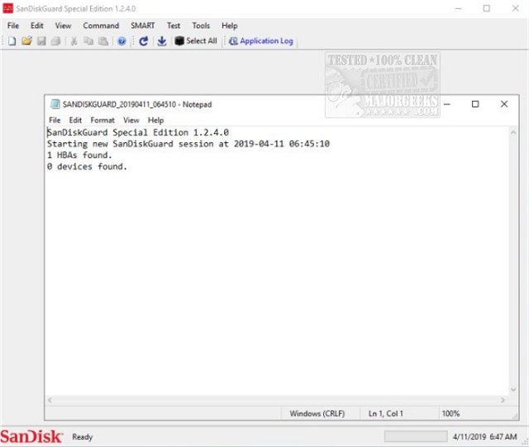Screen dimensions: 529x447
Task: Click Notepad vertical scrollbar up arrow
Action: coord(513,132)
